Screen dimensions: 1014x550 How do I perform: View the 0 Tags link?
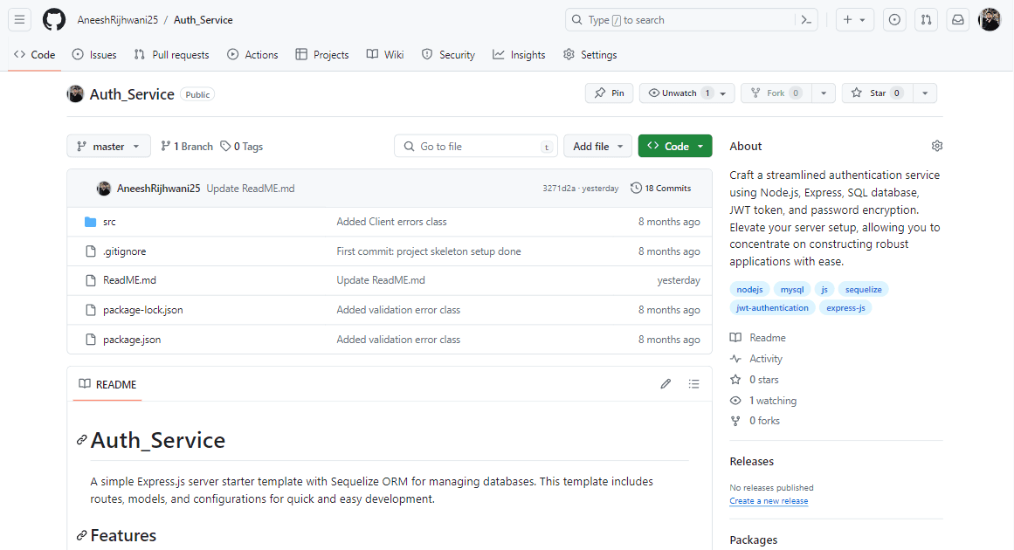click(242, 147)
